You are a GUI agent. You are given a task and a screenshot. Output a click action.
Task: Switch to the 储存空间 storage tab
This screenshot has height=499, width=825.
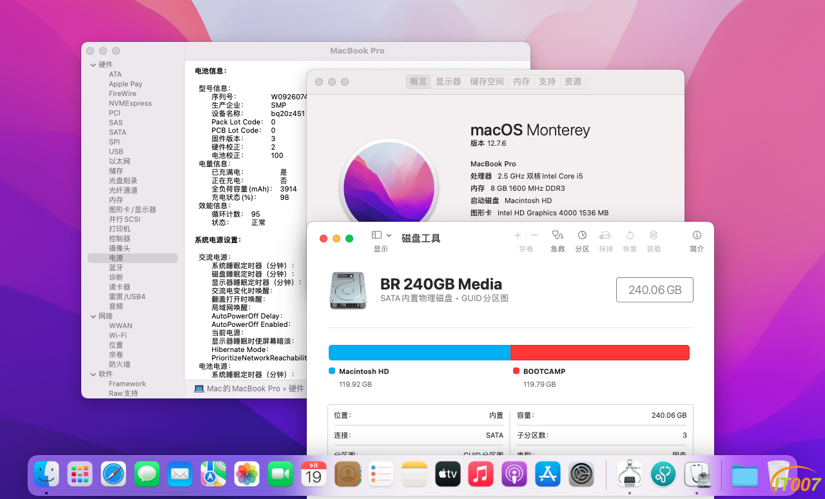[487, 82]
